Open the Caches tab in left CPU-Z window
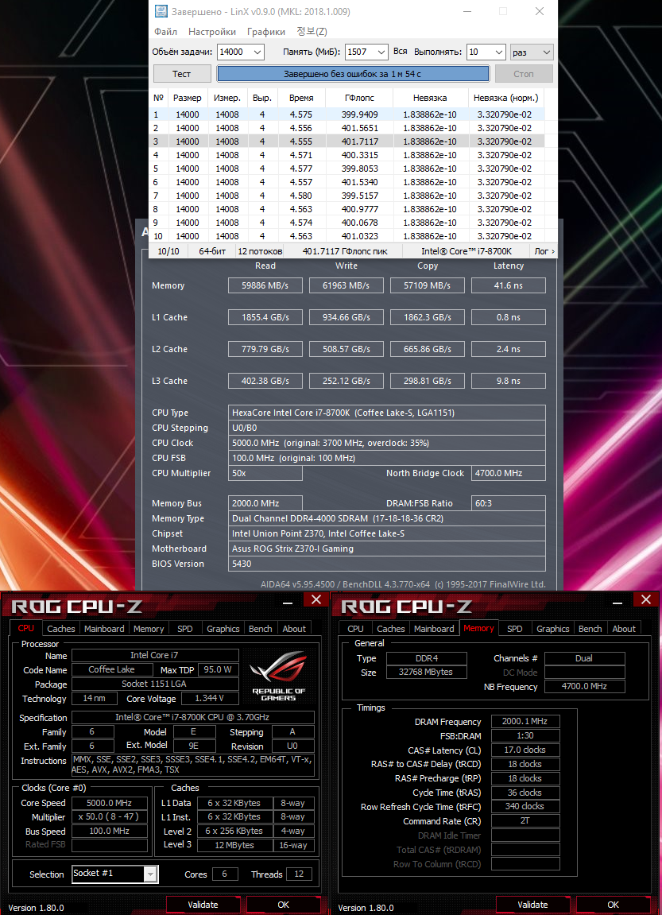 point(61,629)
